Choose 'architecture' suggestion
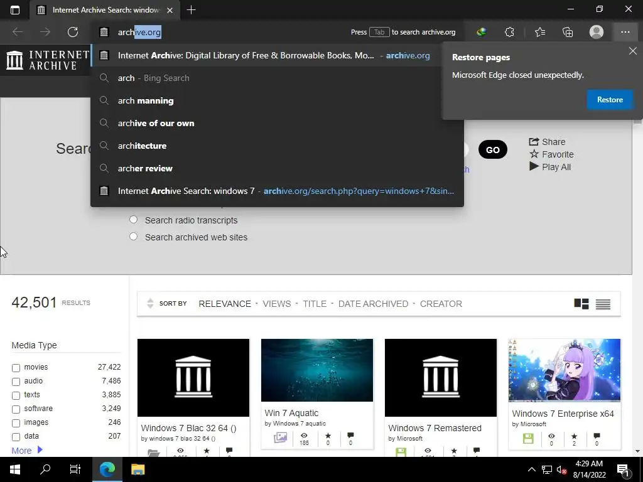This screenshot has height=482, width=643. pos(277,146)
